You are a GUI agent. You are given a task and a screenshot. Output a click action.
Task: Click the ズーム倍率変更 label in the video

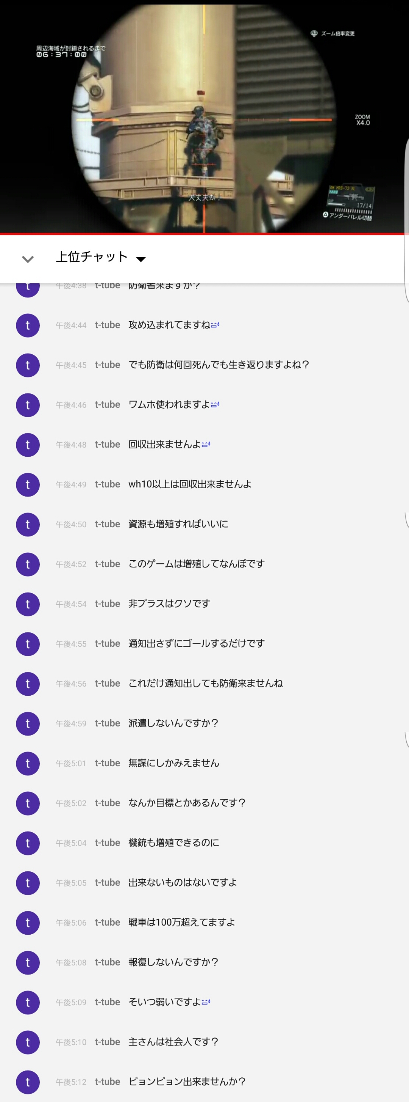[x=337, y=33]
